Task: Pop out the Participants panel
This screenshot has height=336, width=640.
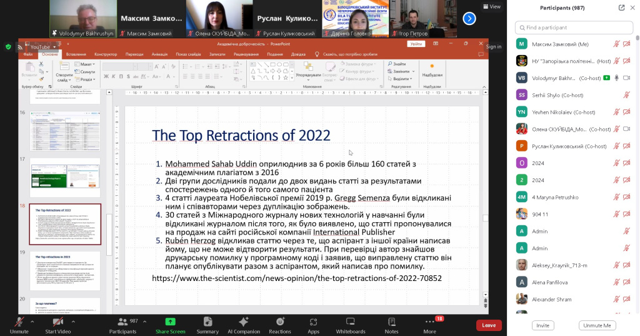Action: 621,8
